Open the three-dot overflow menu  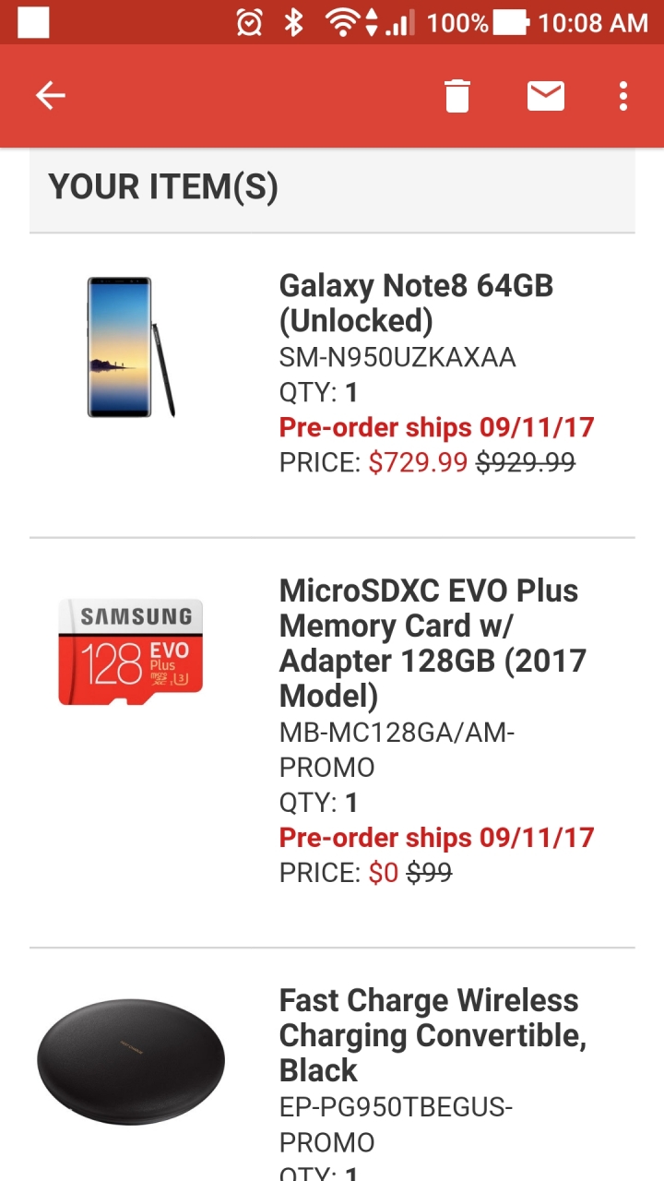click(x=623, y=95)
